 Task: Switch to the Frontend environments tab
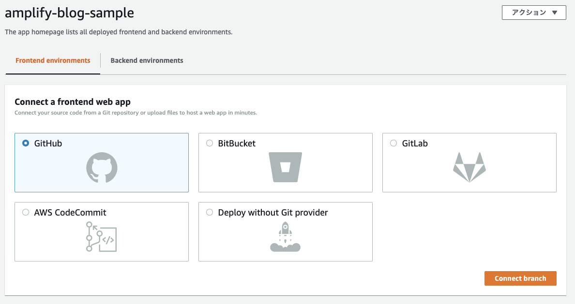[53, 60]
